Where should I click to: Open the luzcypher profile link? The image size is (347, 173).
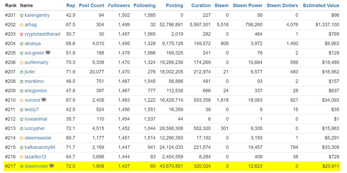coord(35,128)
